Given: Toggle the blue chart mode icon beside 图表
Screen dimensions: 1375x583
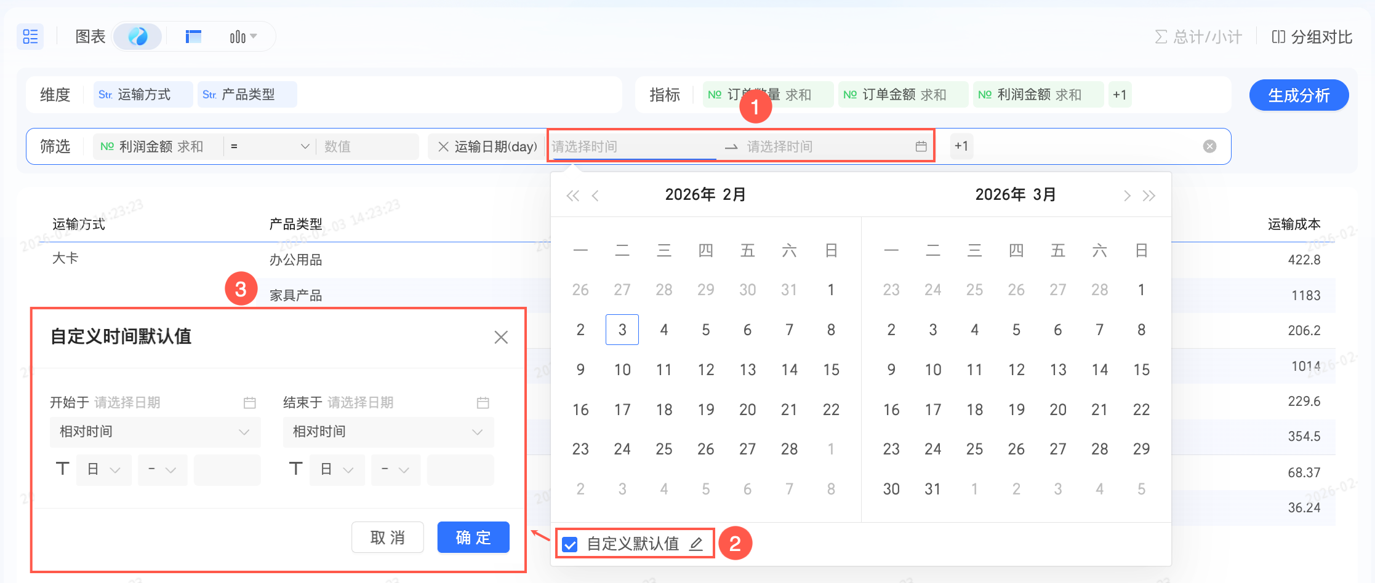Looking at the screenshot, I should pyautogui.click(x=138, y=36).
